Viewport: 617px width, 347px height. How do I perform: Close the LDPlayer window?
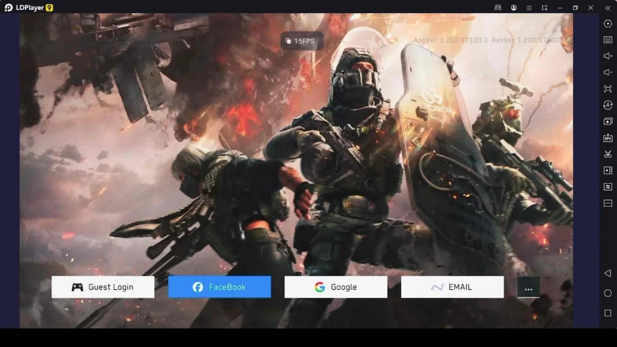point(590,7)
